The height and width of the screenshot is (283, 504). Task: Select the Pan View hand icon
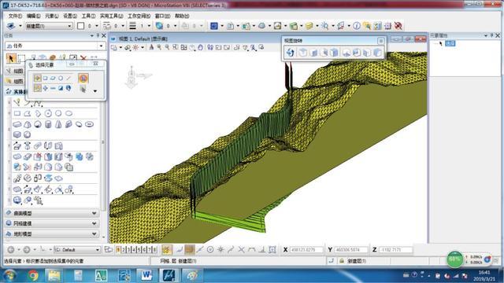pyautogui.click(x=200, y=47)
